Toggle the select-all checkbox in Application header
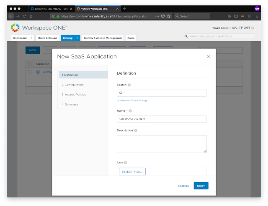This screenshot has width=268, height=206. pos(30,64)
